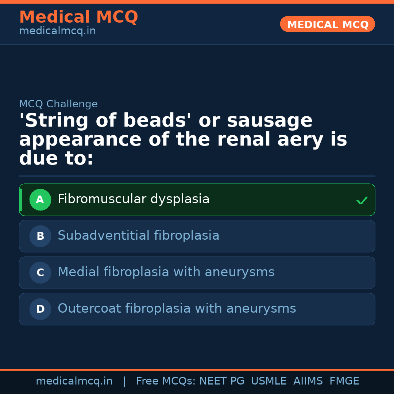Click the Medical MCQ header title
Viewport: 394px width, 394px height.
[78, 17]
